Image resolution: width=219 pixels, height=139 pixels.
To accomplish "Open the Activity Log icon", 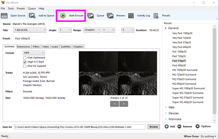I will [x=131, y=16].
